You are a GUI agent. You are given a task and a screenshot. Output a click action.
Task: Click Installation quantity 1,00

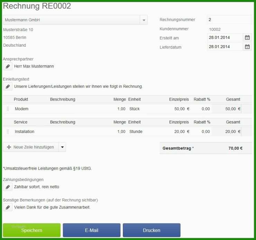coord(121,132)
